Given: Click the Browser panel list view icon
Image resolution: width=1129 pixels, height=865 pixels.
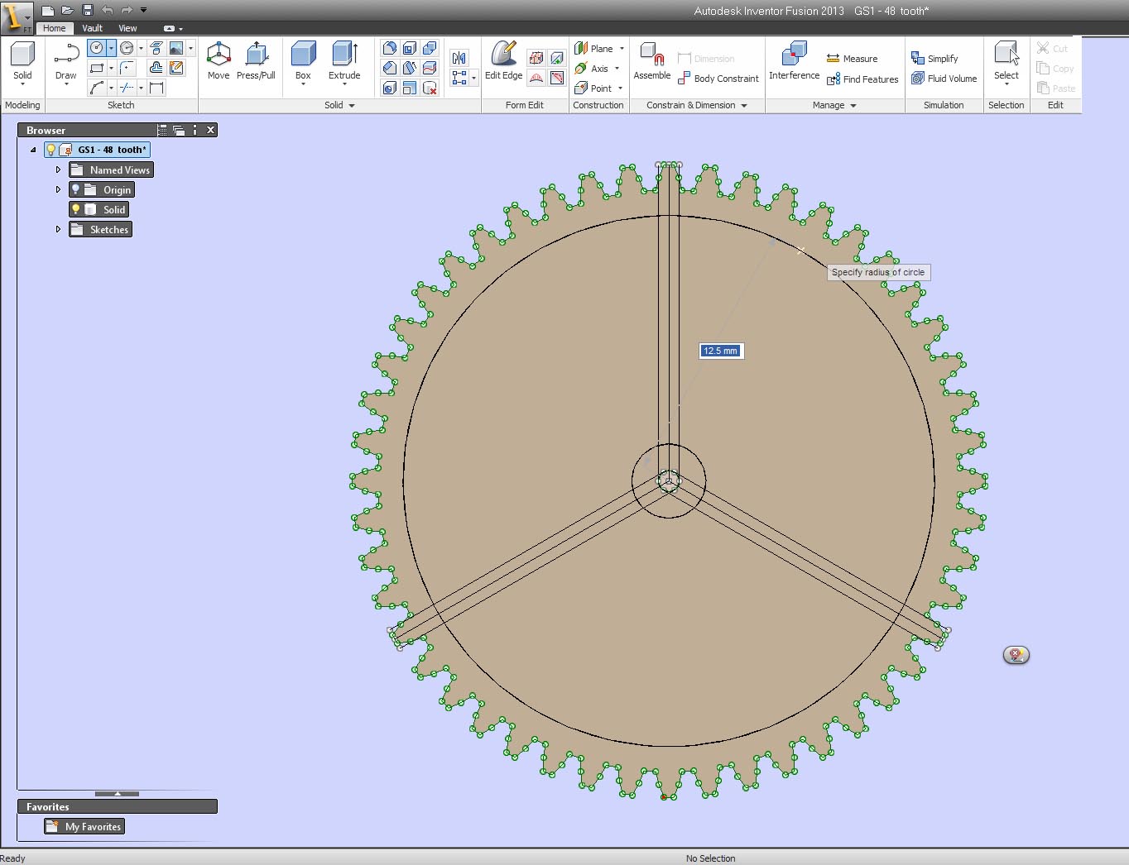Looking at the screenshot, I should (x=162, y=130).
